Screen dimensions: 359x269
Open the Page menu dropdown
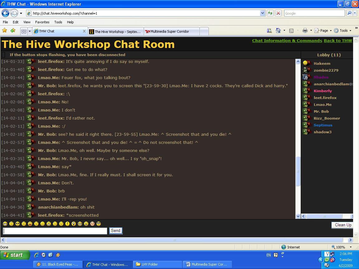[323, 31]
